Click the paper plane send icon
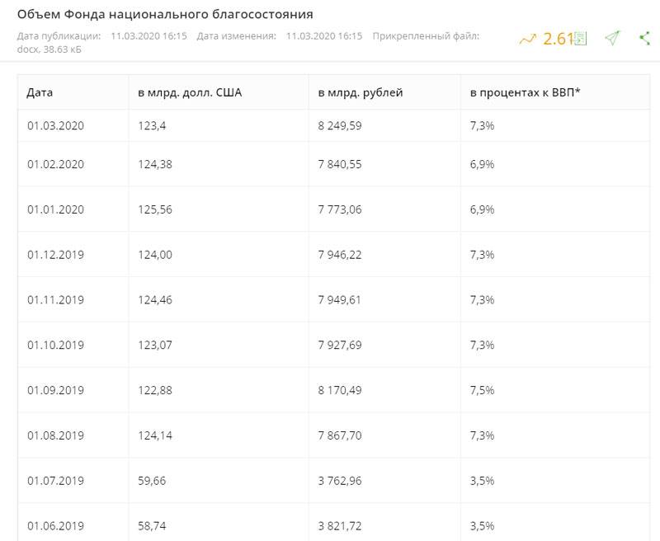 pos(612,38)
